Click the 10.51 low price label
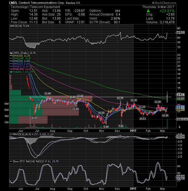188x191 pixels. [x=143, y=119]
